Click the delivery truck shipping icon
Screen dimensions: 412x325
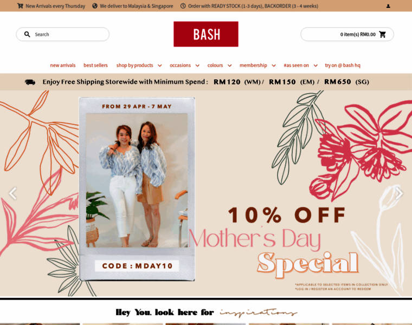30,82
